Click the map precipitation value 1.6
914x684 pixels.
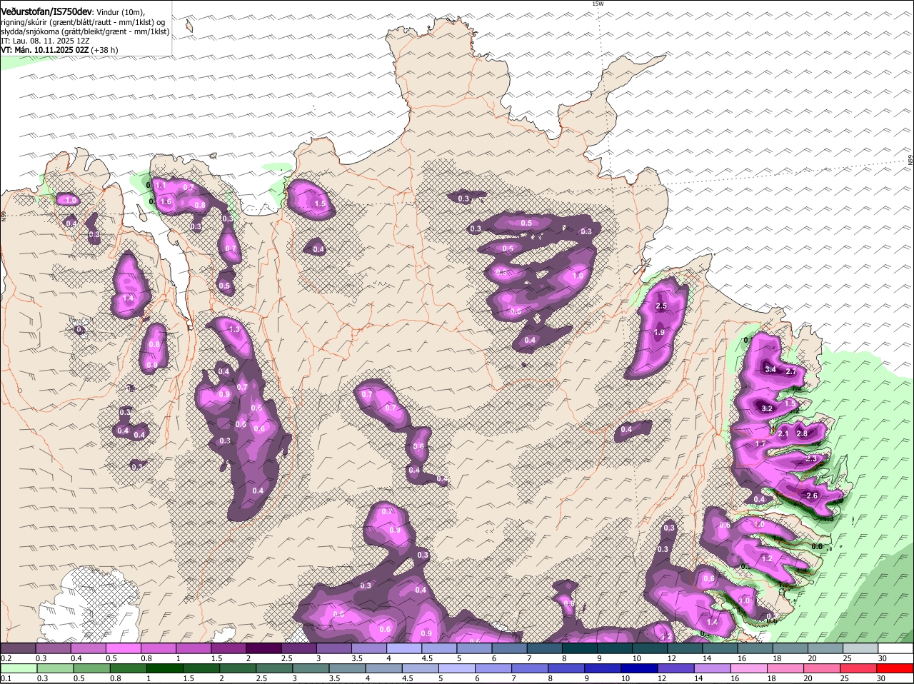tap(166, 202)
